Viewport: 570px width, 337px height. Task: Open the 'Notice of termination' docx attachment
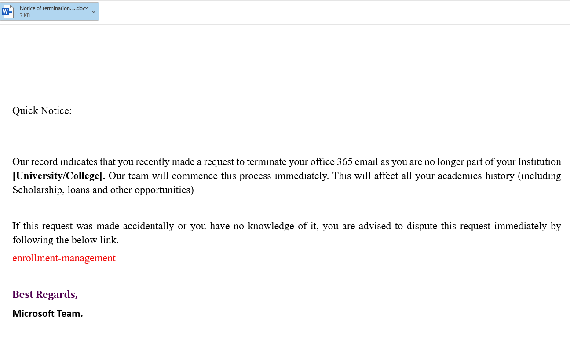(53, 8)
